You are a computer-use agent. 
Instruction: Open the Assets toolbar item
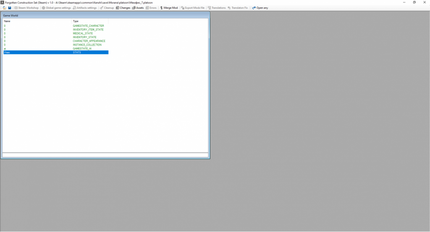[x=137, y=8]
